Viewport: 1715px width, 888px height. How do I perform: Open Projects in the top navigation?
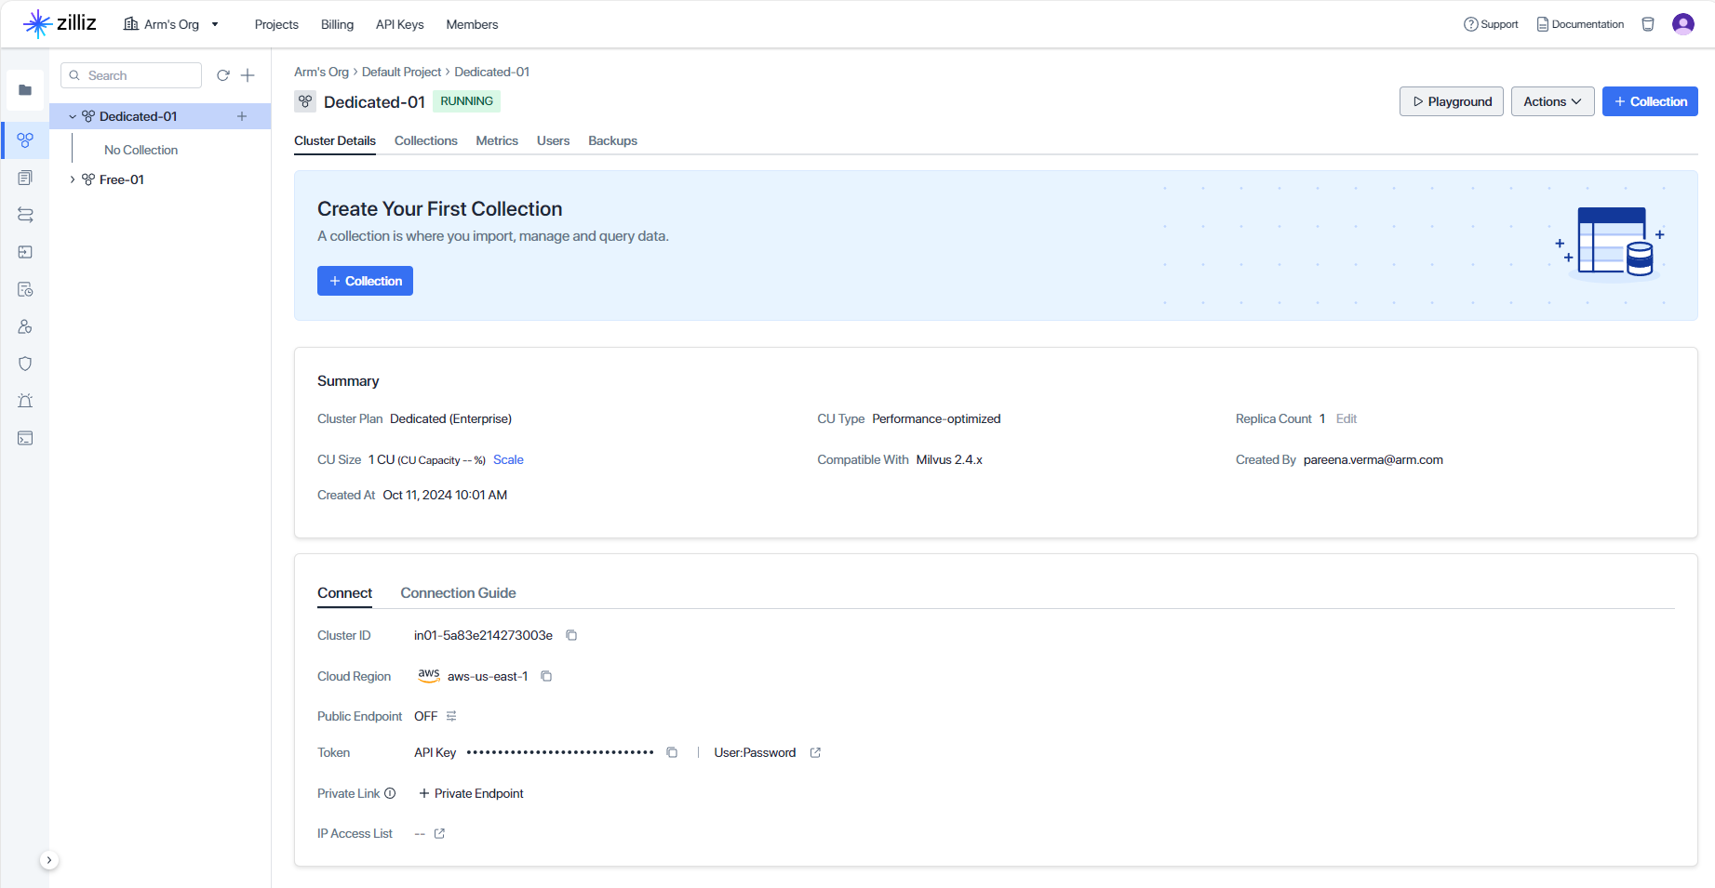point(276,24)
